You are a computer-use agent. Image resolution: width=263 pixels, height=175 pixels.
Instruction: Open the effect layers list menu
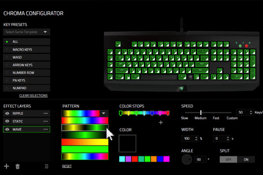click(x=46, y=166)
